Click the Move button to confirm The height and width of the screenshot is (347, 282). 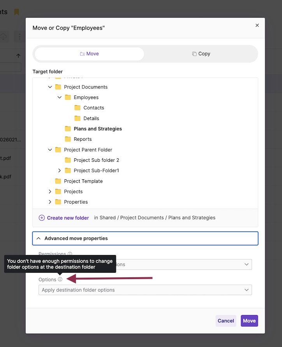tap(249, 320)
